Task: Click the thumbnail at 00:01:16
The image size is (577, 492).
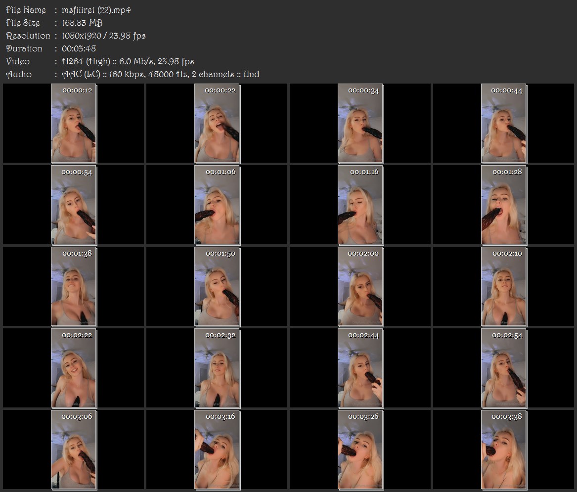Action: click(360, 205)
